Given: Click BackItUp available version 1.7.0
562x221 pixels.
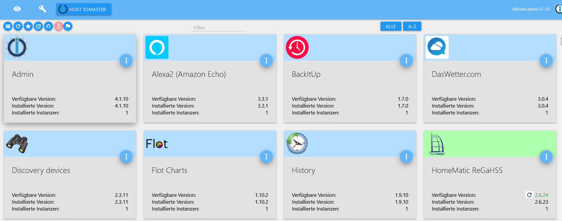Looking at the screenshot, I should [403, 99].
